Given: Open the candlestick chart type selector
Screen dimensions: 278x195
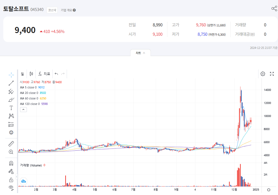Looking at the screenshot, I should (x=31, y=74).
